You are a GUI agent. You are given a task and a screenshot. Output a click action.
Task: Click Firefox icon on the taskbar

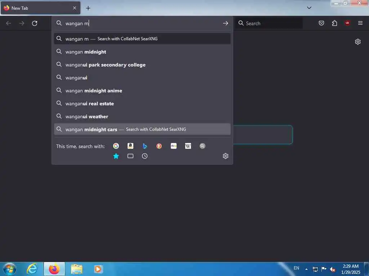click(x=54, y=269)
